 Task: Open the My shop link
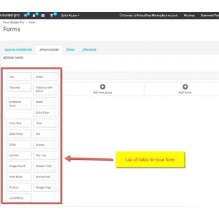click(189, 15)
